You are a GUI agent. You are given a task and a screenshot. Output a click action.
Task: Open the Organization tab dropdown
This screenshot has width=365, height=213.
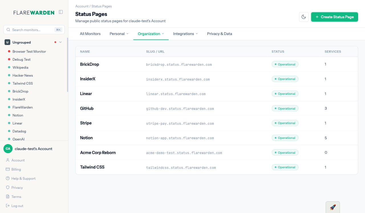[151, 34]
